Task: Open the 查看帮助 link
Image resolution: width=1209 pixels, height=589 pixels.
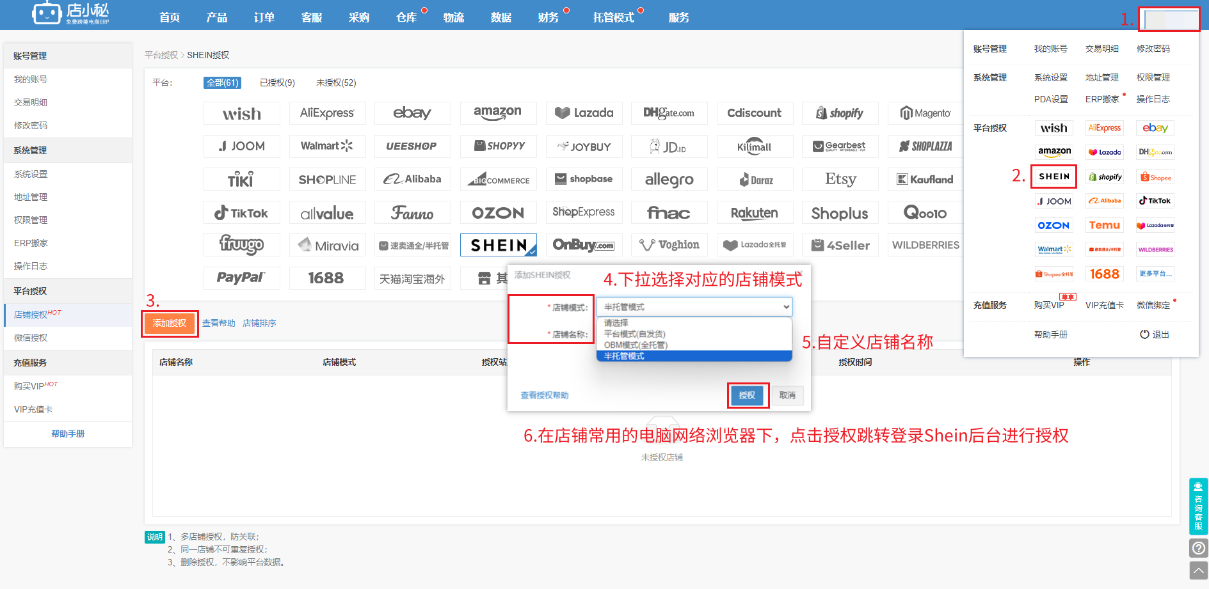Action: [x=219, y=323]
